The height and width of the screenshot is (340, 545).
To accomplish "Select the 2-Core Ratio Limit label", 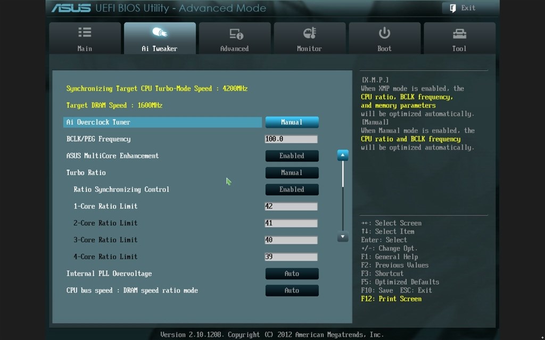I will pyautogui.click(x=105, y=223).
